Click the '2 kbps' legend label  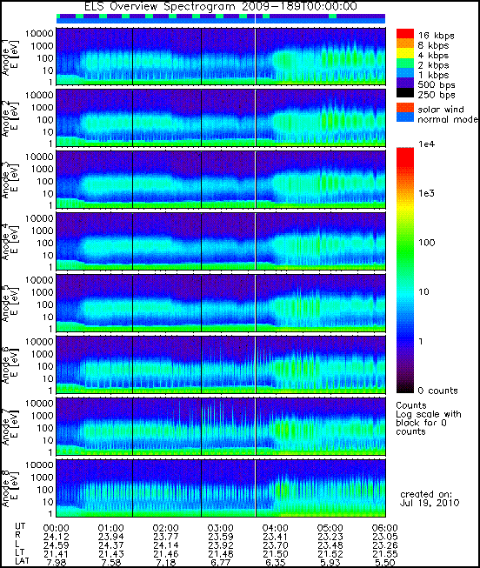click(433, 65)
